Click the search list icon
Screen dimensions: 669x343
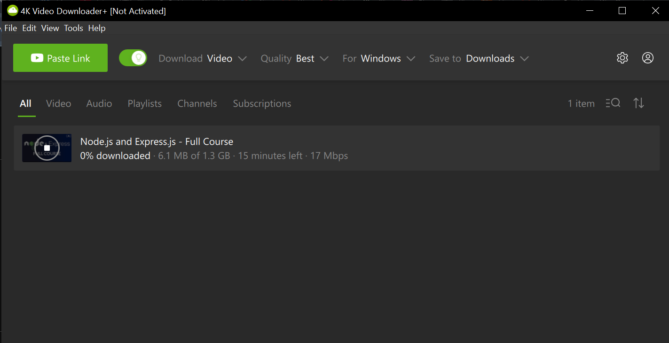coord(613,103)
